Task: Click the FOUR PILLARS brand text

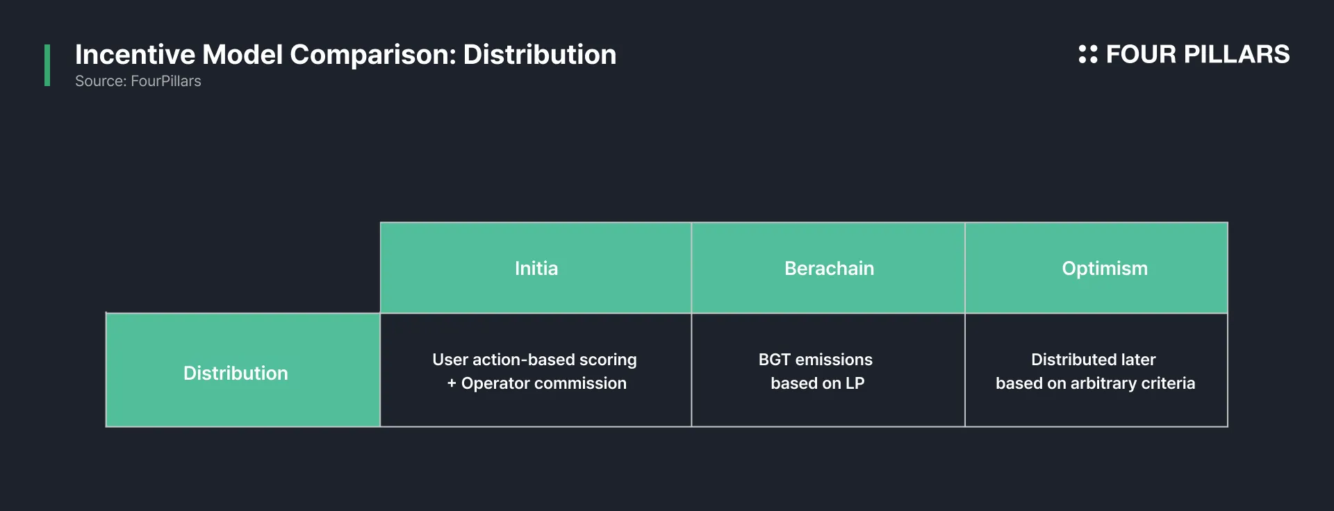Action: click(x=1197, y=54)
